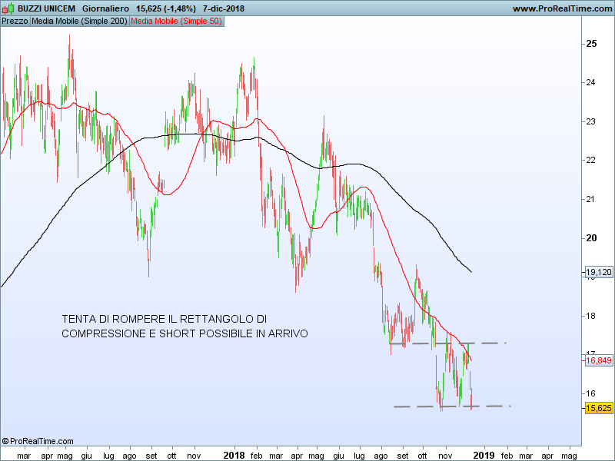Click the 2018 year label on time axis
Screen dimensions: 615x461
pos(234,456)
